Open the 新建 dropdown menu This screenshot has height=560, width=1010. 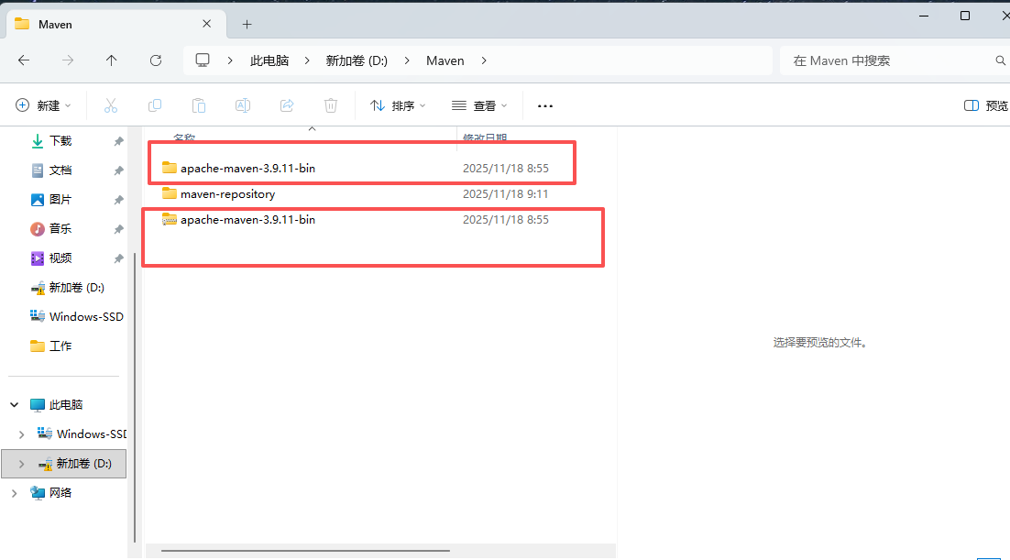coord(44,105)
